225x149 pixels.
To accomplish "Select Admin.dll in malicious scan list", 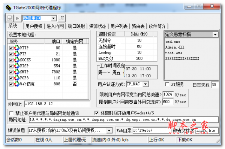I will pyautogui.click(x=175, y=47).
